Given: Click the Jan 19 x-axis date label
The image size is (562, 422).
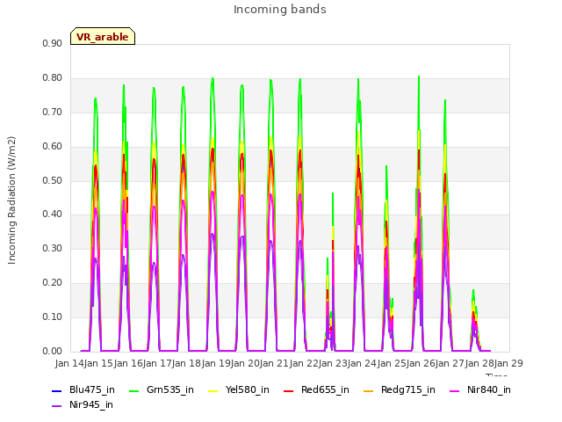Looking at the screenshot, I should click(216, 363).
